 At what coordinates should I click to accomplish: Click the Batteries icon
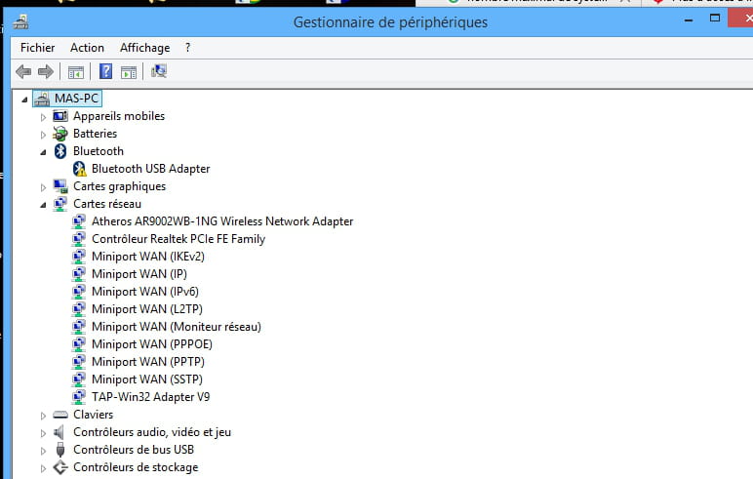point(60,134)
